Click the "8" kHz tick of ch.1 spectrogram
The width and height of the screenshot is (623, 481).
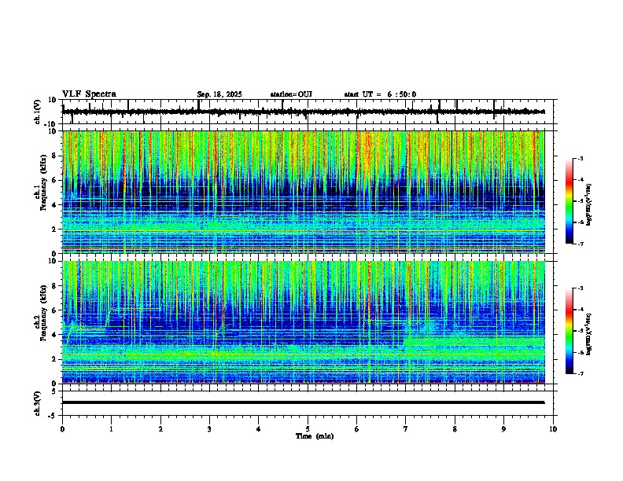[x=54, y=156]
